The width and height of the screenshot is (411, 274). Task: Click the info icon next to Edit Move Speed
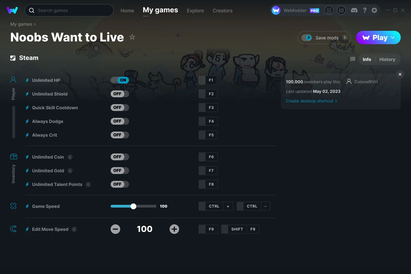[x=74, y=229]
